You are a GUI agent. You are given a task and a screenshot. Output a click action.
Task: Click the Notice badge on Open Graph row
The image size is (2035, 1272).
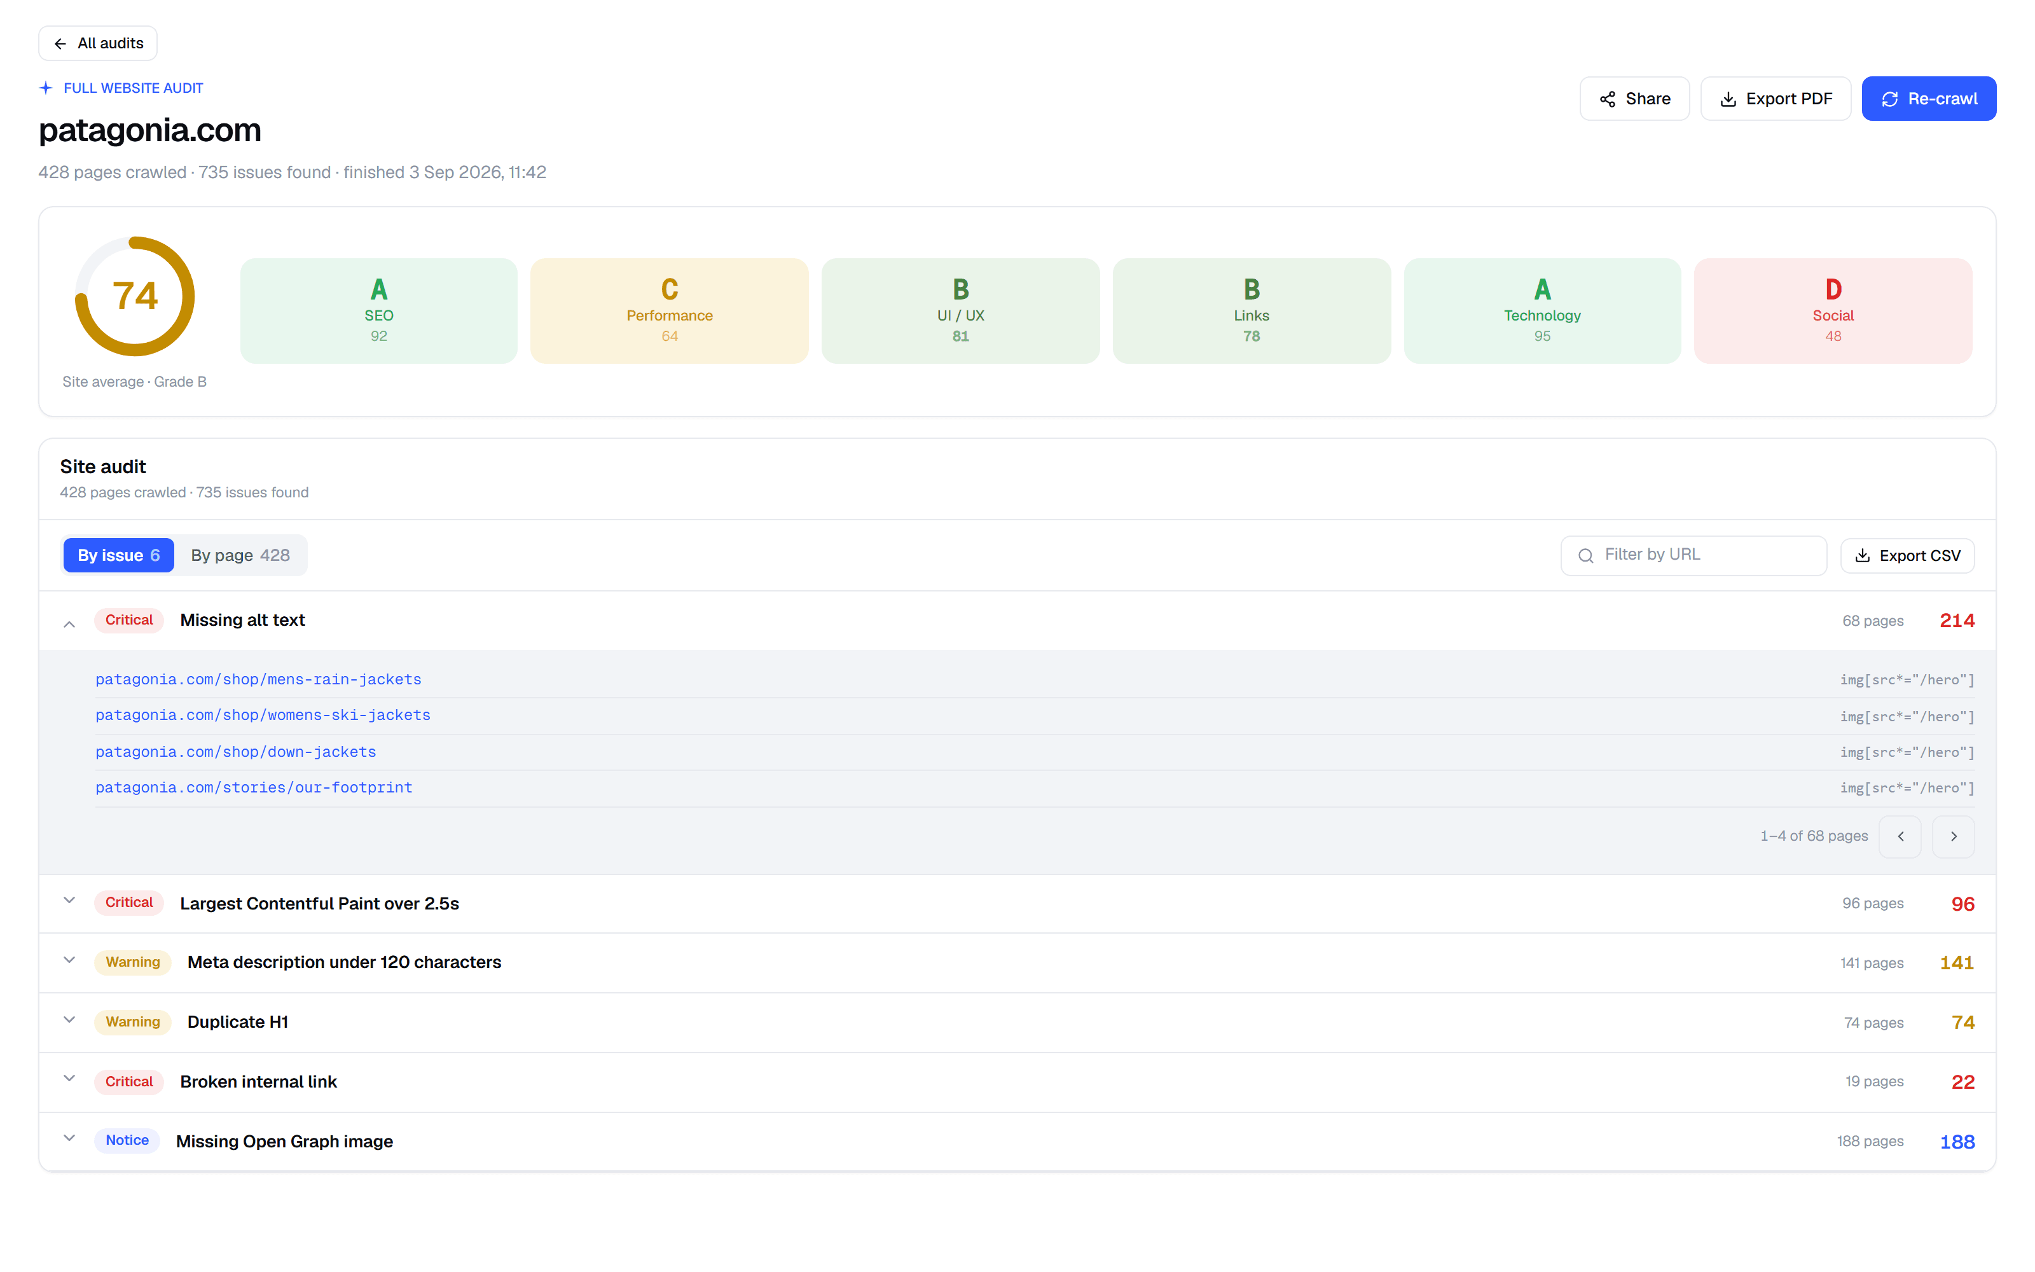coord(127,1140)
